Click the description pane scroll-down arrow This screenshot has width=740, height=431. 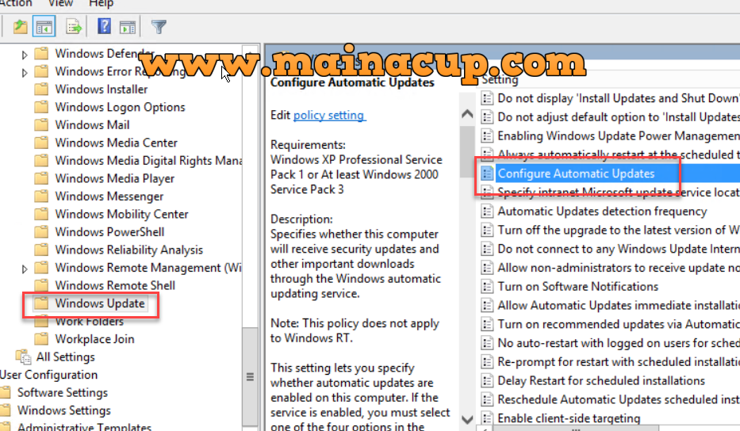tap(467, 419)
